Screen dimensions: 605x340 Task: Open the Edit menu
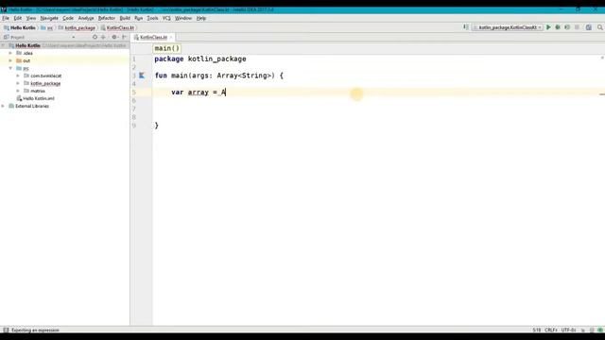coord(18,18)
